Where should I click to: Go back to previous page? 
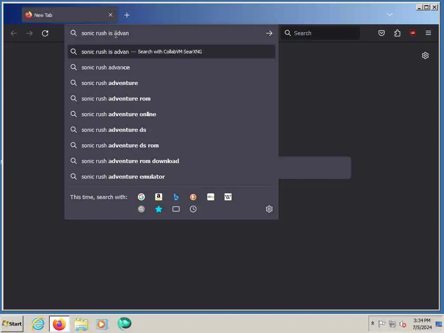(x=13, y=33)
